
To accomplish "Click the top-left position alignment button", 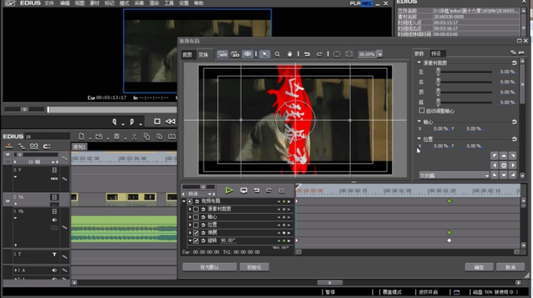I will (x=495, y=156).
